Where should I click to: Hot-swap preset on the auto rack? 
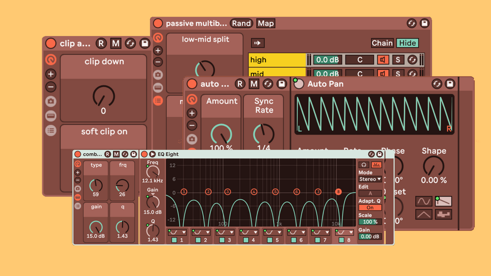[268, 84]
